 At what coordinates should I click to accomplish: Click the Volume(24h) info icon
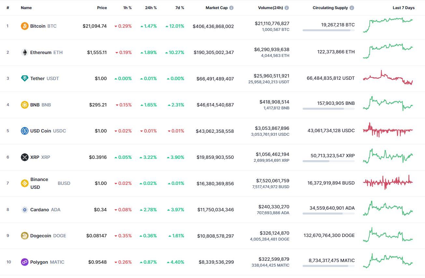click(287, 8)
